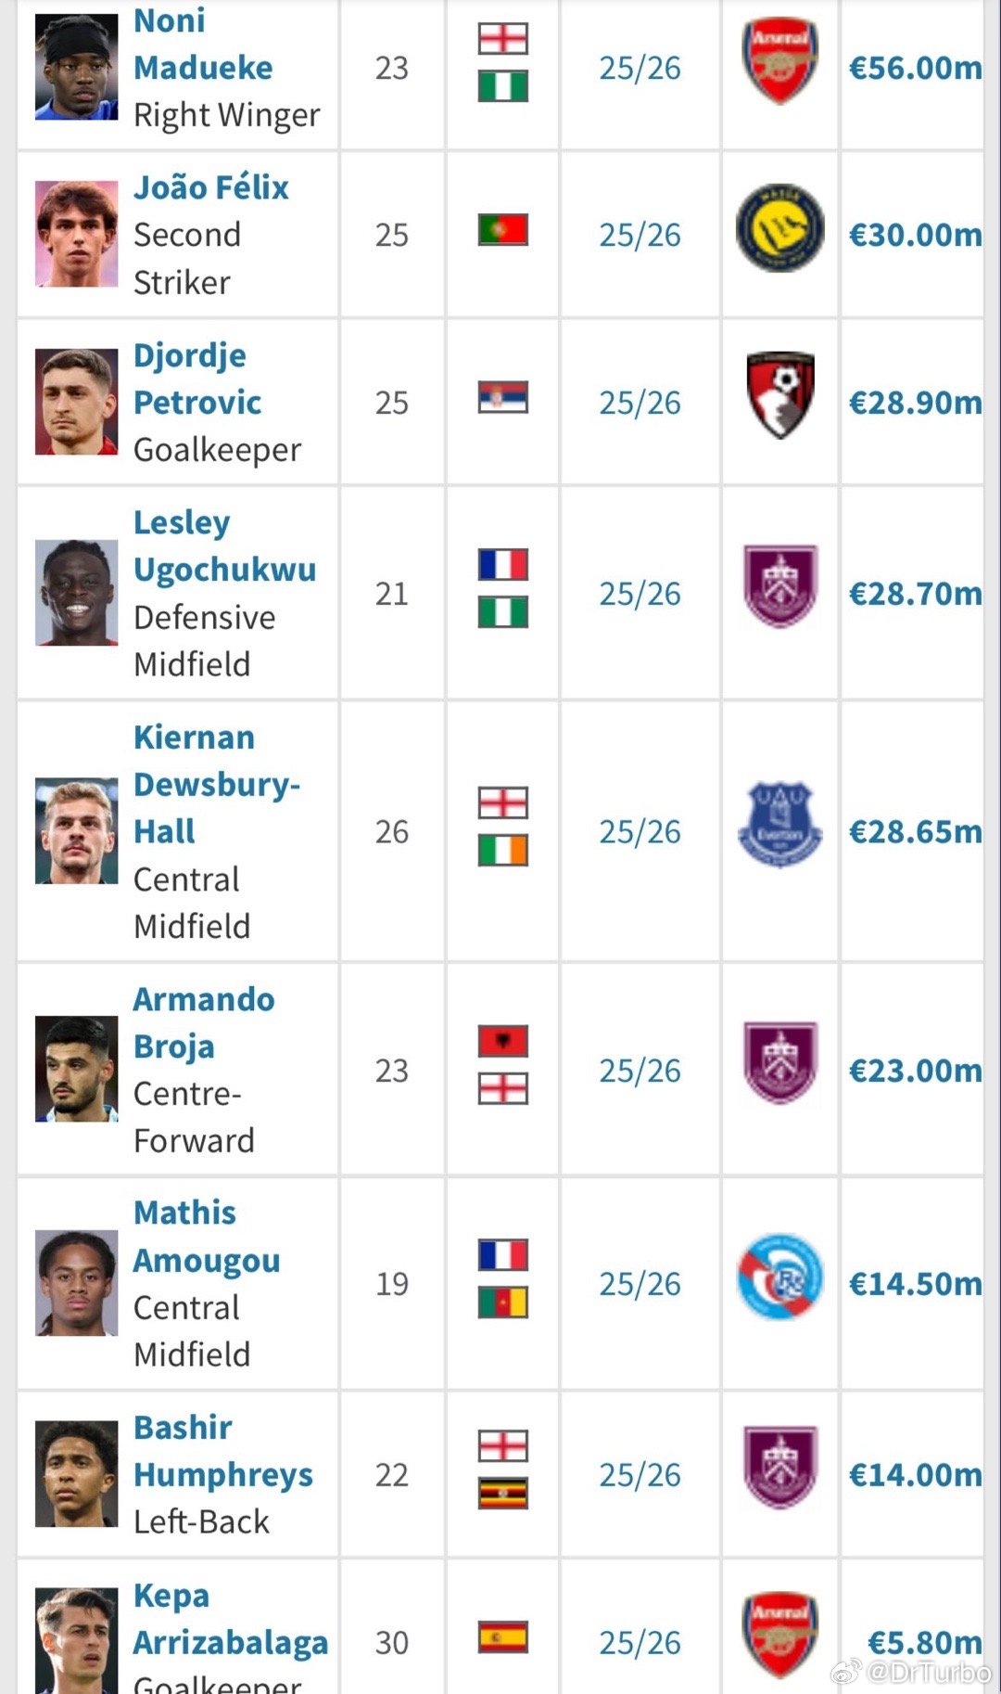Viewport: 1001px width, 1694px height.
Task: Click Bashir Humphreys' 25/26 season link
Action: (x=640, y=1474)
